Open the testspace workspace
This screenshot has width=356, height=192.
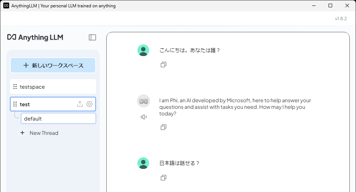click(53, 87)
